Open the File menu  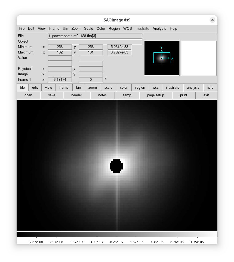point(21,28)
